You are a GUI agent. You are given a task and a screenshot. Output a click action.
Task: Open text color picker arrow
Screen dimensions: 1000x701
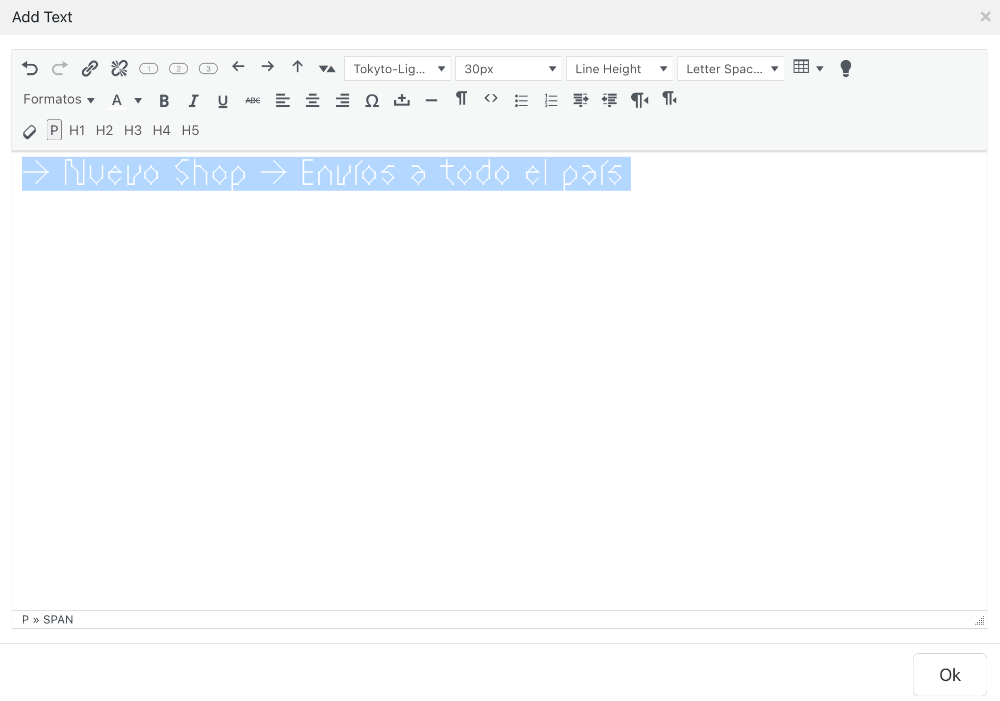tap(138, 100)
